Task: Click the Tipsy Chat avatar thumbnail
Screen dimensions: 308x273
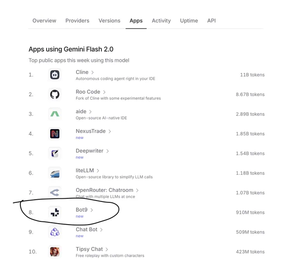Action: (x=55, y=252)
